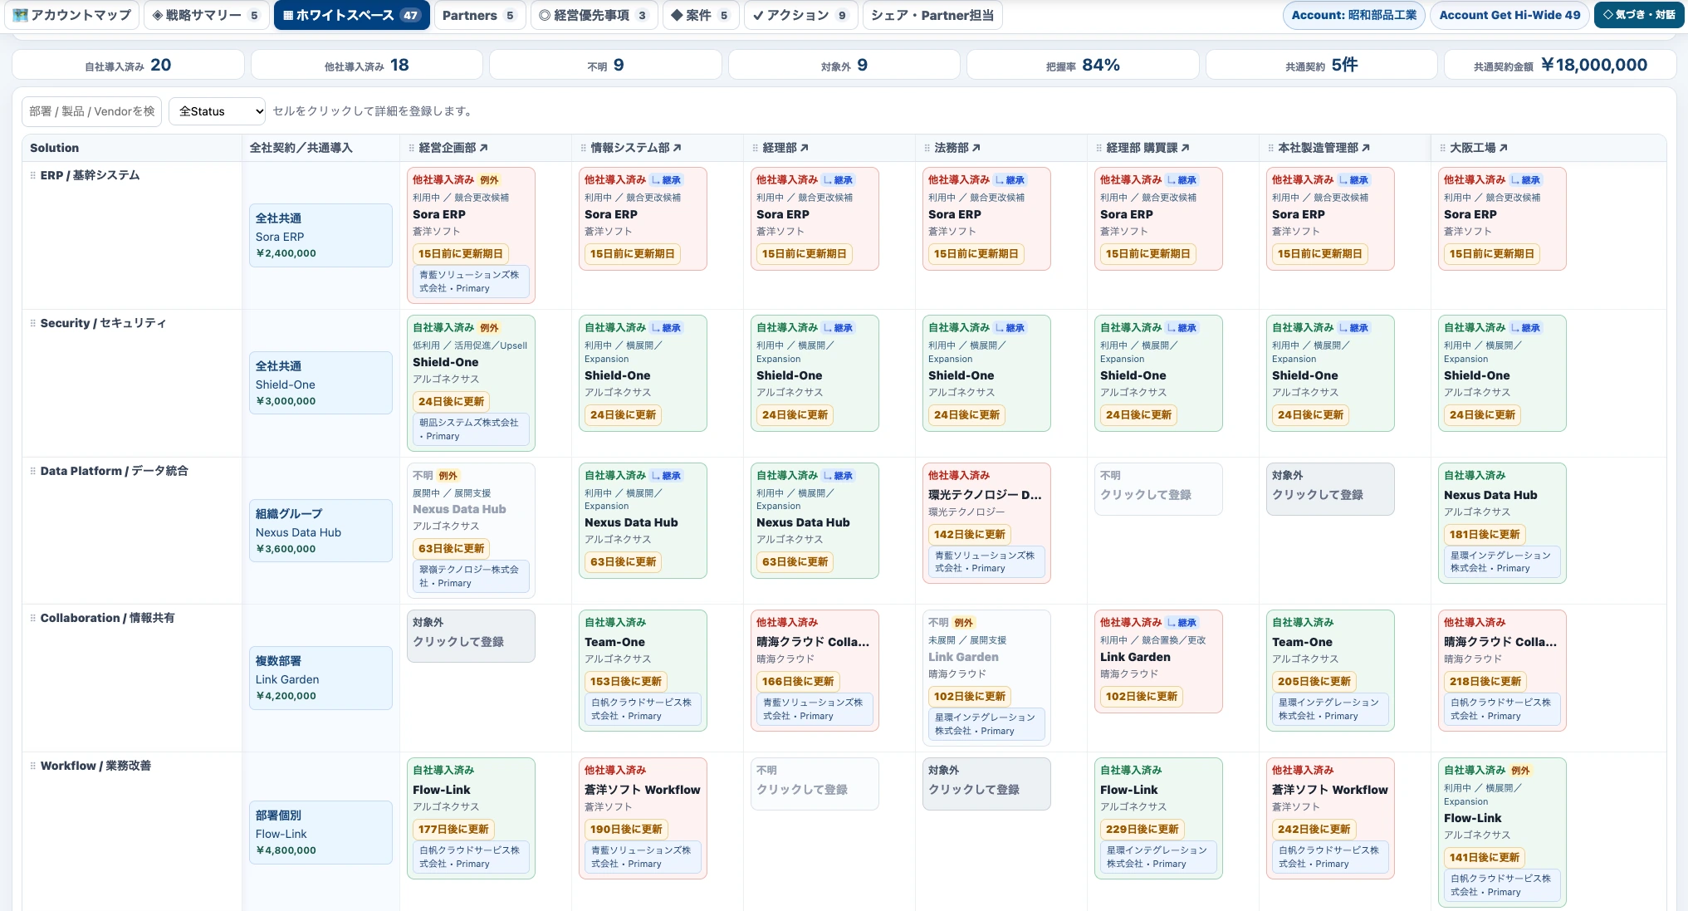Click drag handle icon beside 経理部 購買課 column
This screenshot has height=911, width=1688.
pyautogui.click(x=1098, y=148)
